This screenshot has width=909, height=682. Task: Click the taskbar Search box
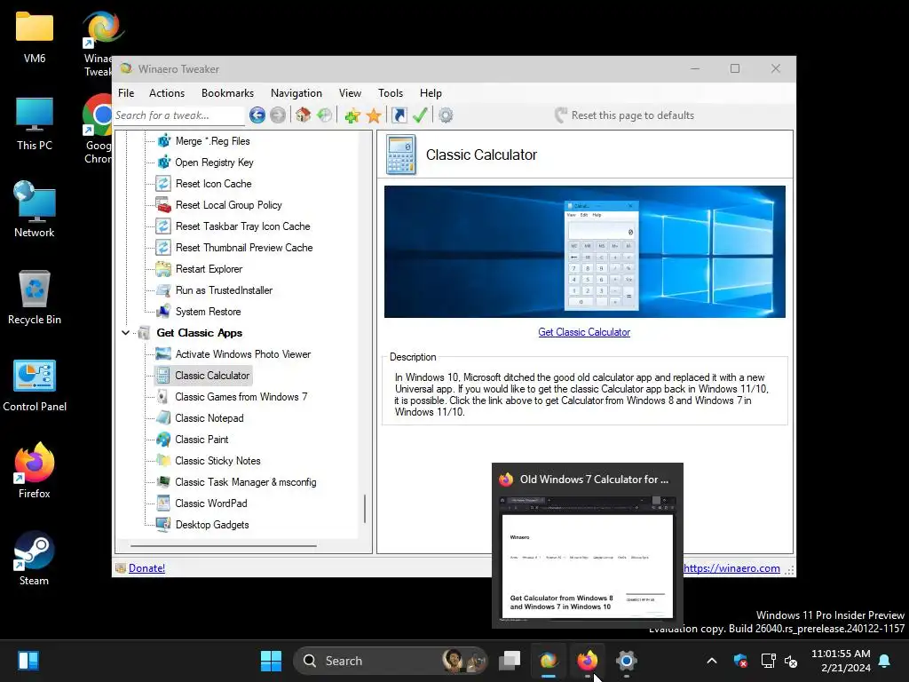[x=390, y=661]
